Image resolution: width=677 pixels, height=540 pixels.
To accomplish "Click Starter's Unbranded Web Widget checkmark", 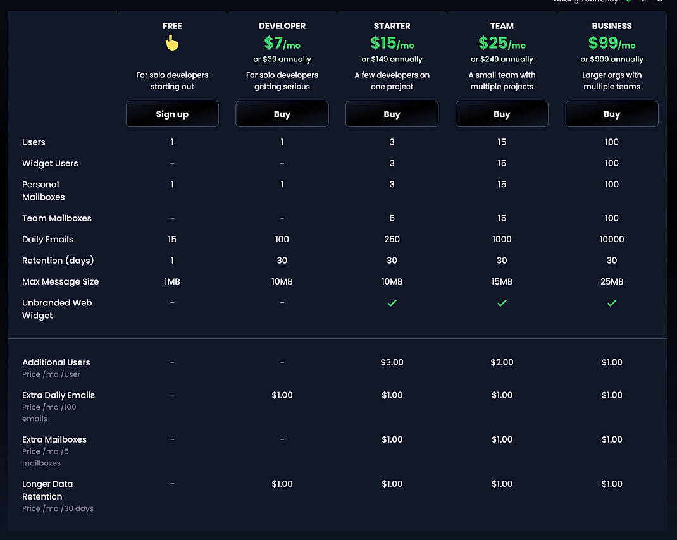I will (392, 303).
